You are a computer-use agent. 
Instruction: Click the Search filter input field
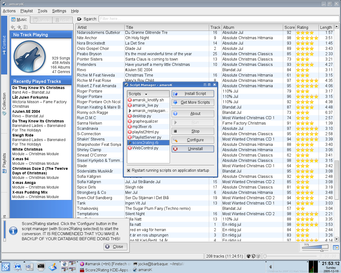(219, 19)
